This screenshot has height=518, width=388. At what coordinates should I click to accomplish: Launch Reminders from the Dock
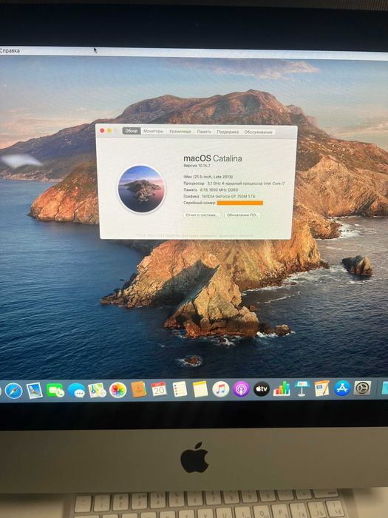click(180, 389)
